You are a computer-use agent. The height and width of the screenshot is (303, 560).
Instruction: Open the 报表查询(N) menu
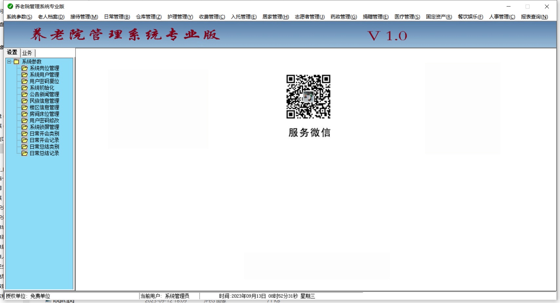click(x=534, y=17)
